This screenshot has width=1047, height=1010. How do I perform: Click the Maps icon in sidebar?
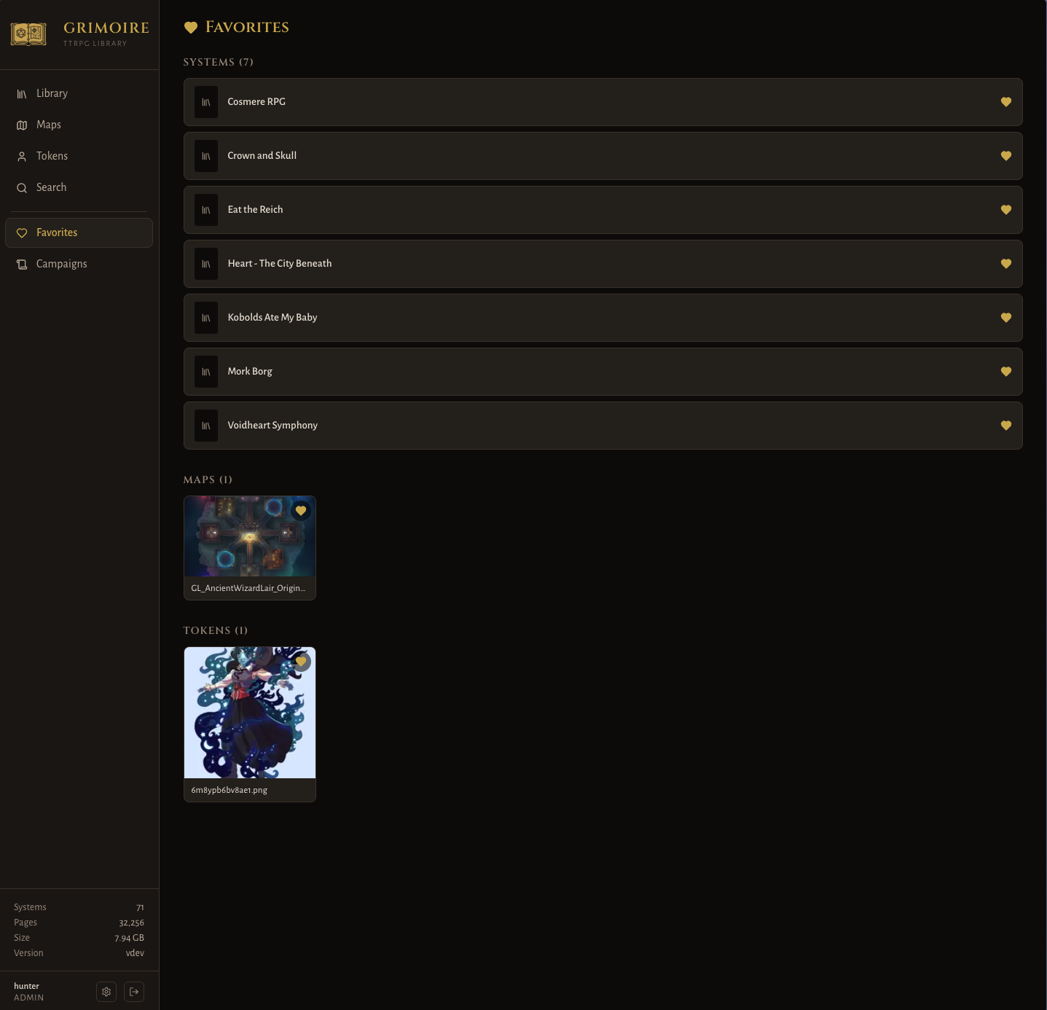coord(22,125)
